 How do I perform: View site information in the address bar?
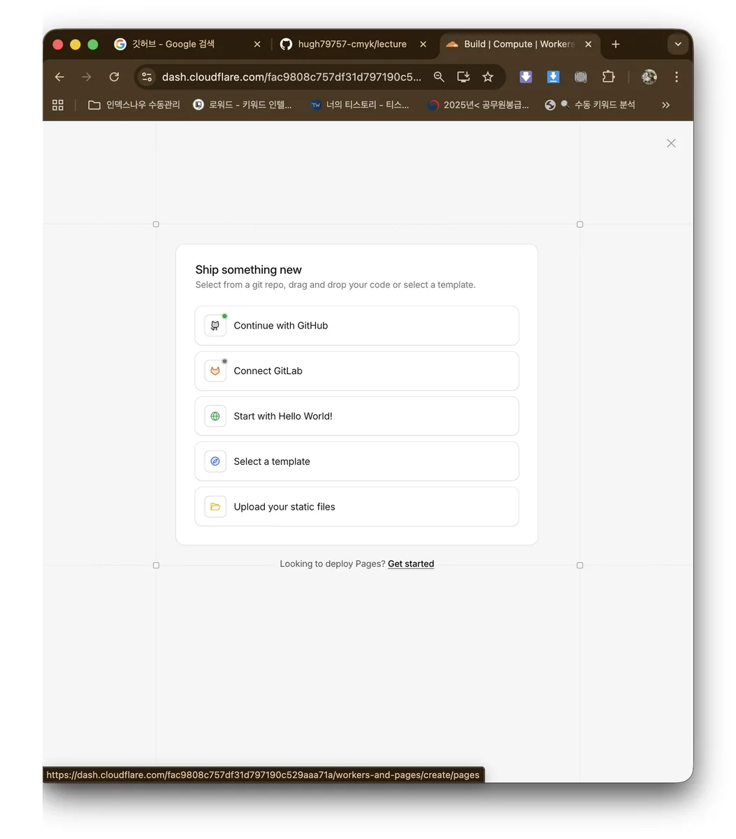point(147,77)
